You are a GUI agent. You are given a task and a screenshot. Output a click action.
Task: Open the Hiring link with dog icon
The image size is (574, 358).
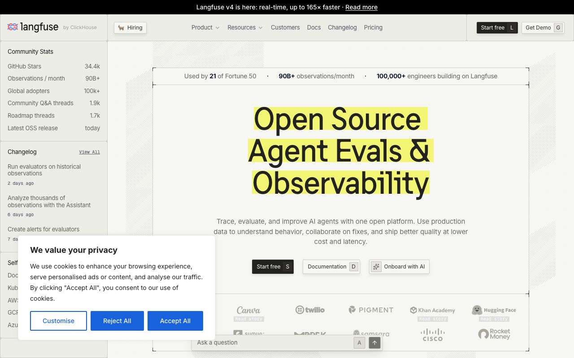click(130, 28)
